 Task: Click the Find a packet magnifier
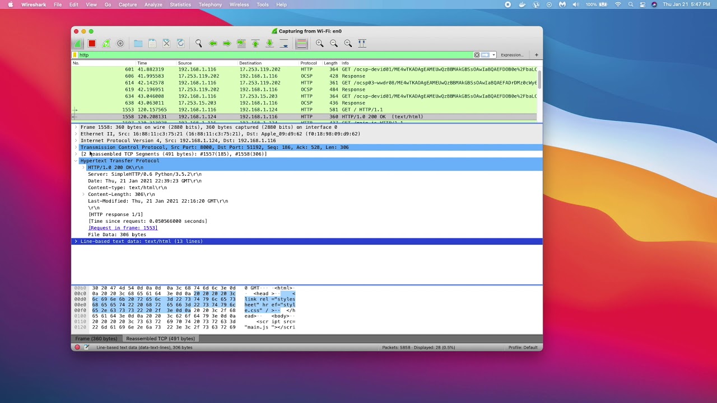point(198,43)
